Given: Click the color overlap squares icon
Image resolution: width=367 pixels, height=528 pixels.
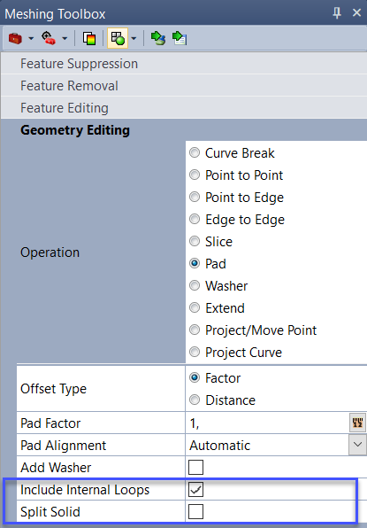Looking at the screenshot, I should pos(89,38).
